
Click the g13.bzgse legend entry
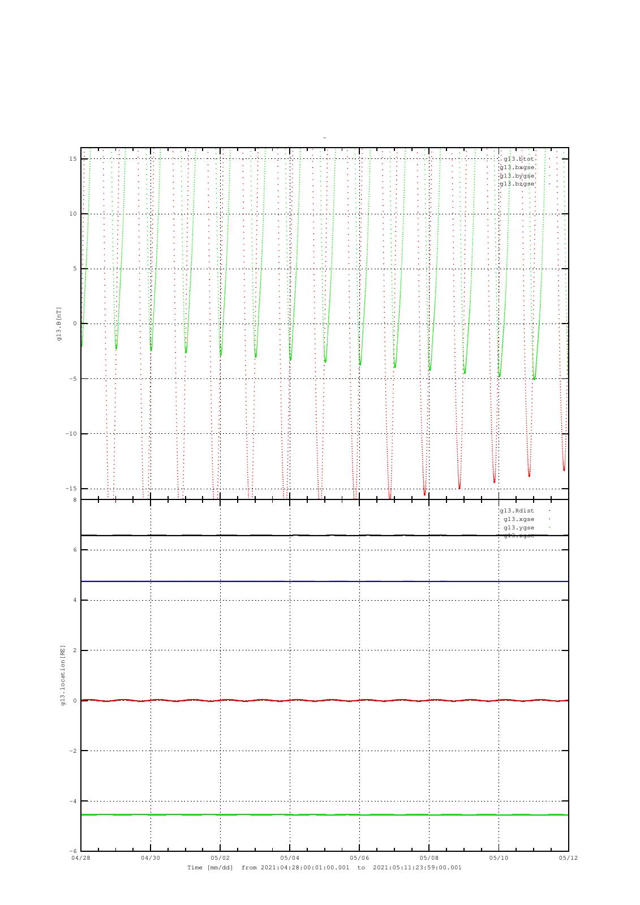tap(517, 184)
